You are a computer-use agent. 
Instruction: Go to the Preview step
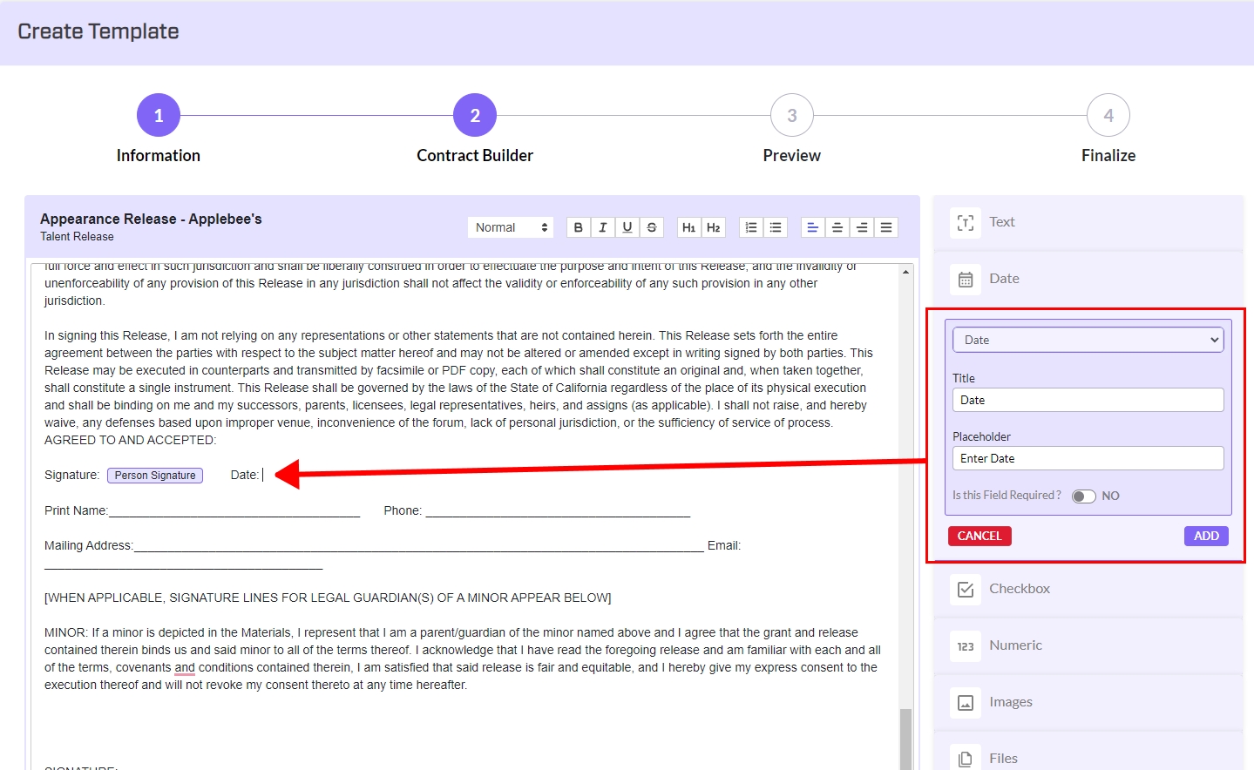(791, 116)
